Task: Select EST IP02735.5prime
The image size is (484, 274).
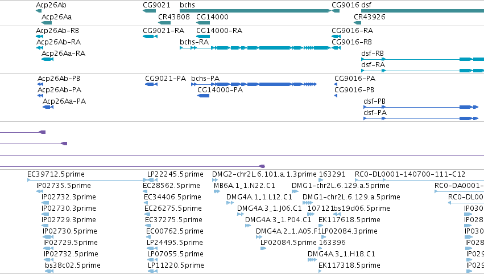Action: 64,186
